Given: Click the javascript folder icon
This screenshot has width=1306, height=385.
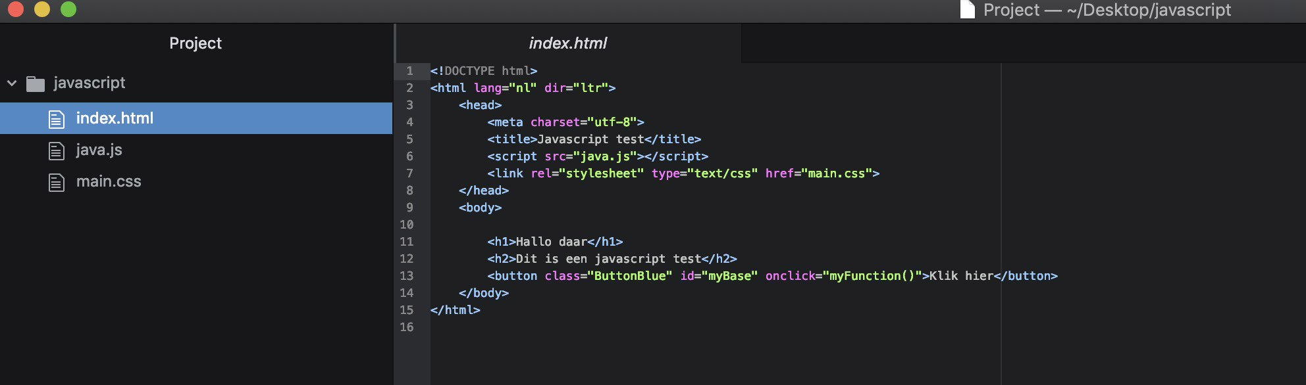Looking at the screenshot, I should pyautogui.click(x=36, y=83).
